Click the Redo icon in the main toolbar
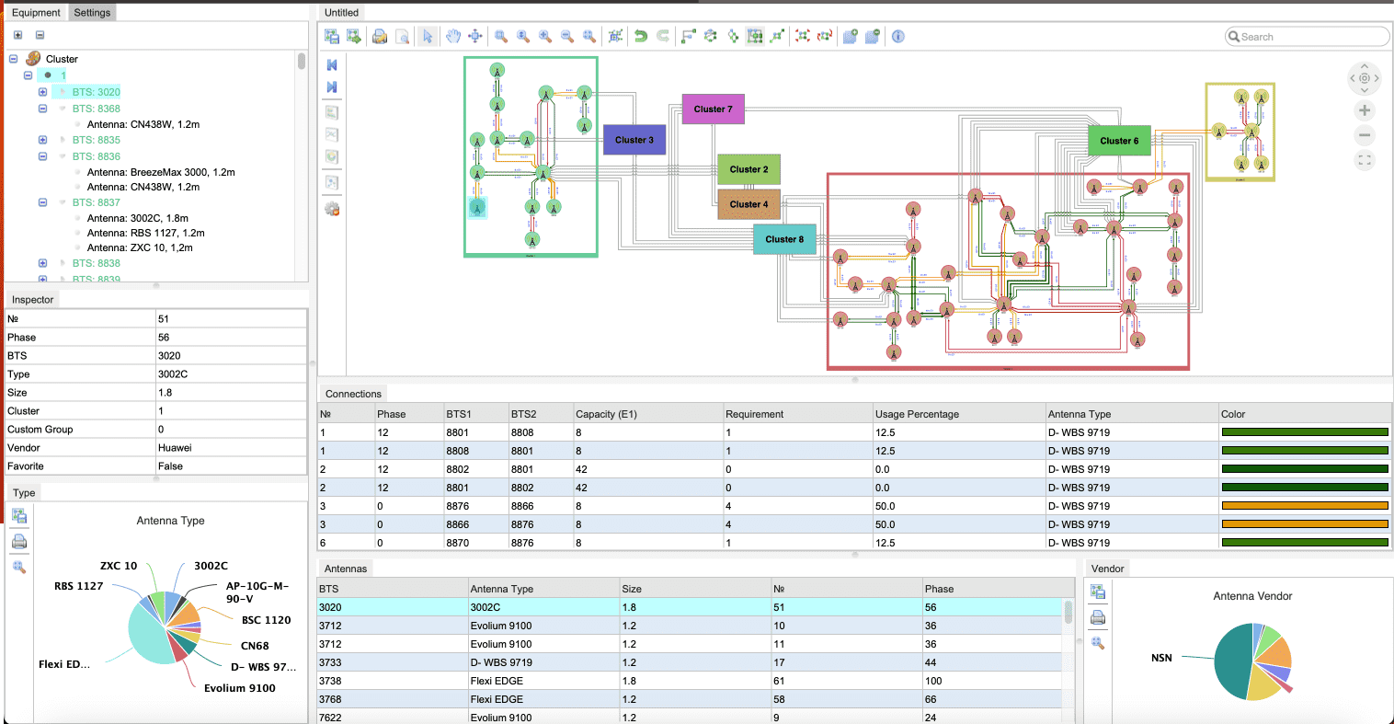 (x=662, y=36)
